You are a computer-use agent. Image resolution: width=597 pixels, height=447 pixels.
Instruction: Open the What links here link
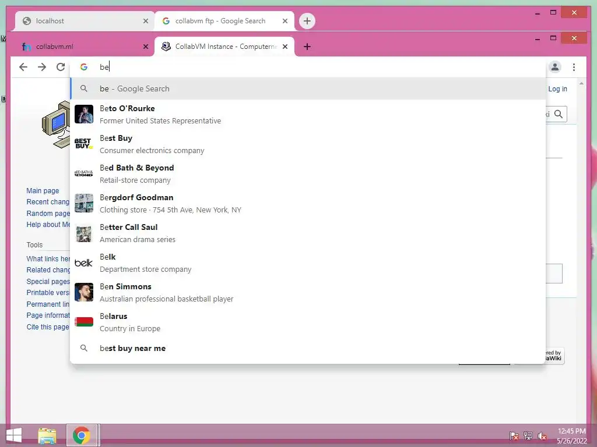tap(48, 259)
